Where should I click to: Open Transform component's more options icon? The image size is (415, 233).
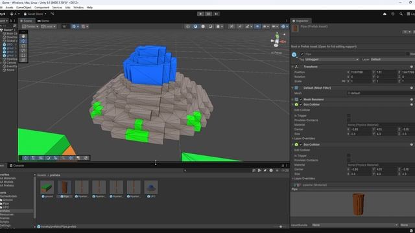(412, 67)
